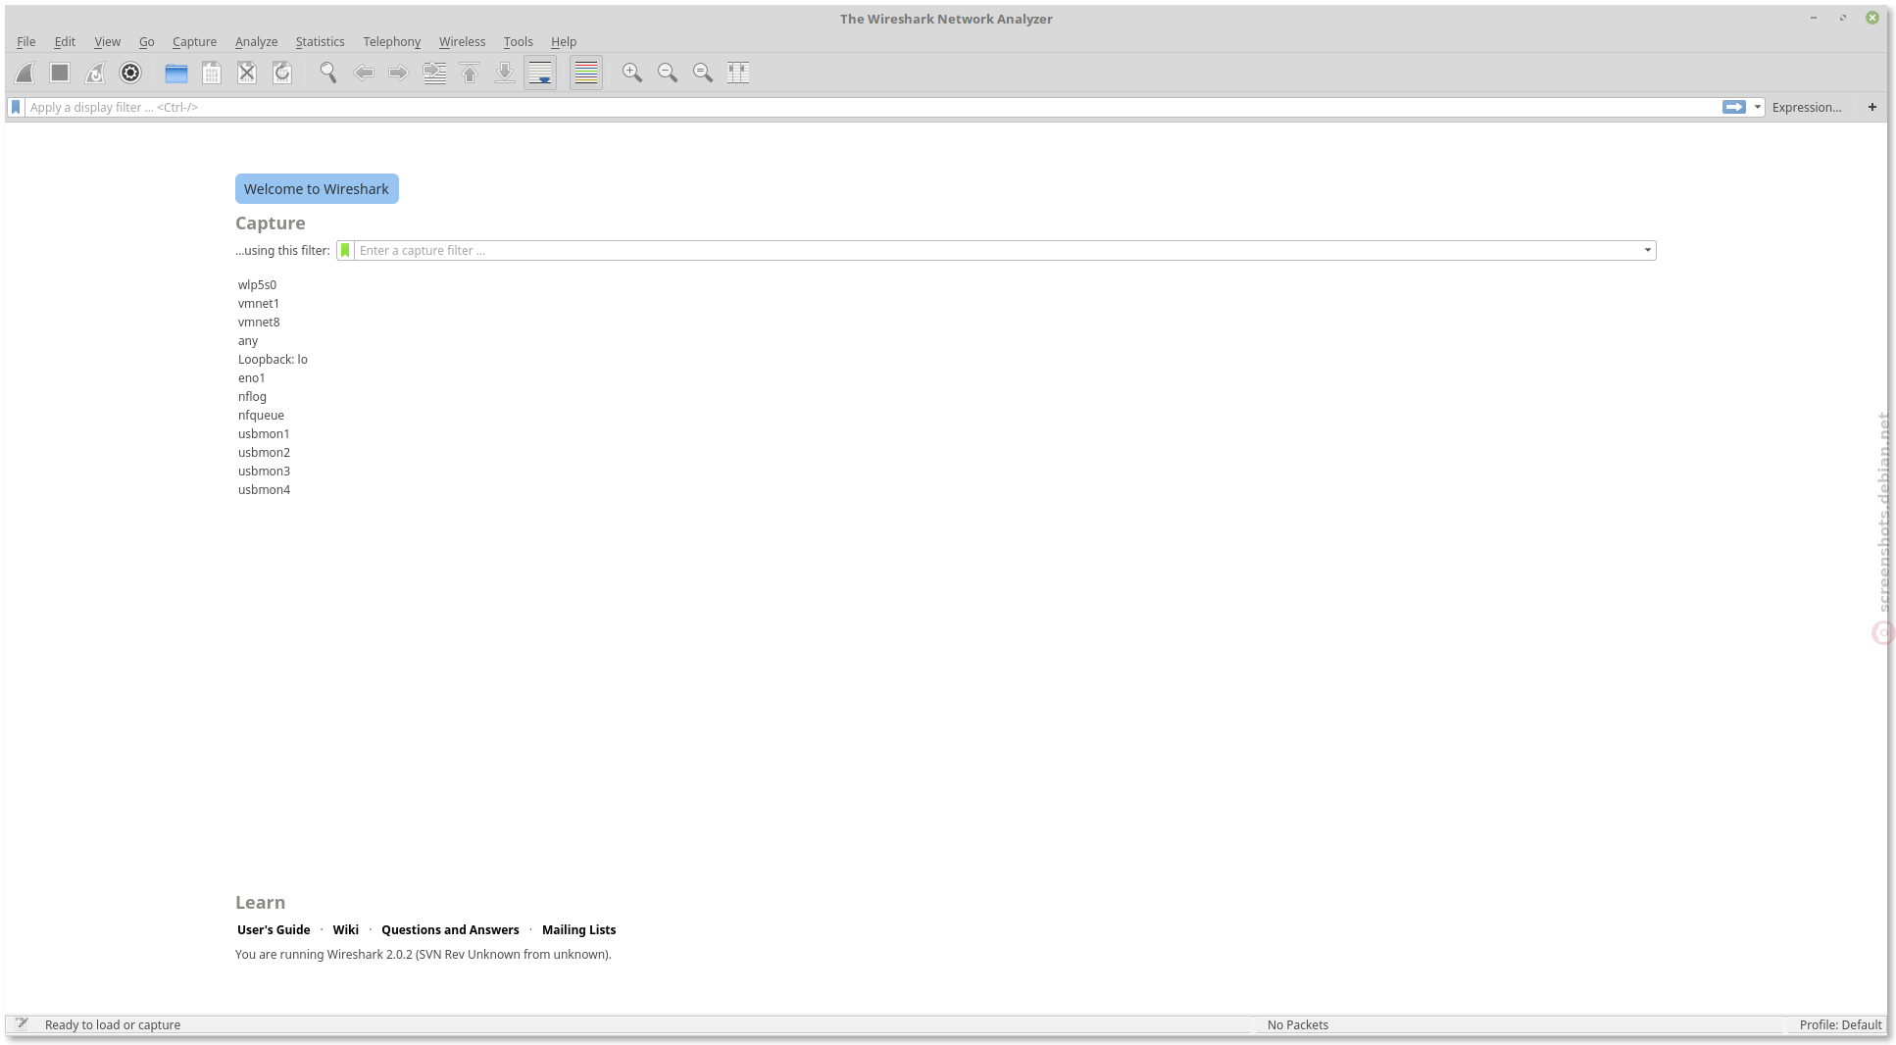Viewport: 1896px width, 1045px height.
Task: Select the wlp5s0 interface
Action: (257, 284)
